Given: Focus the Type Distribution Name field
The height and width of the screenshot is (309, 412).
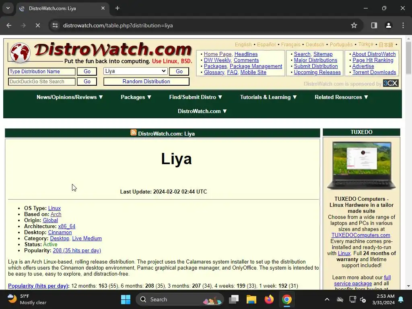Looking at the screenshot, I should pyautogui.click(x=42, y=72).
